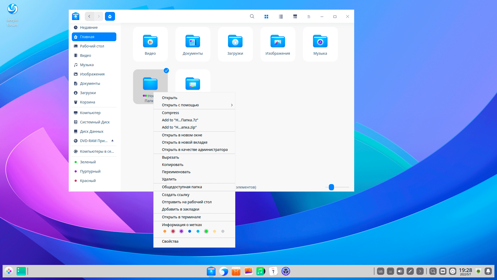
Task: Select Переименовать from the context menu
Action: coord(176,172)
